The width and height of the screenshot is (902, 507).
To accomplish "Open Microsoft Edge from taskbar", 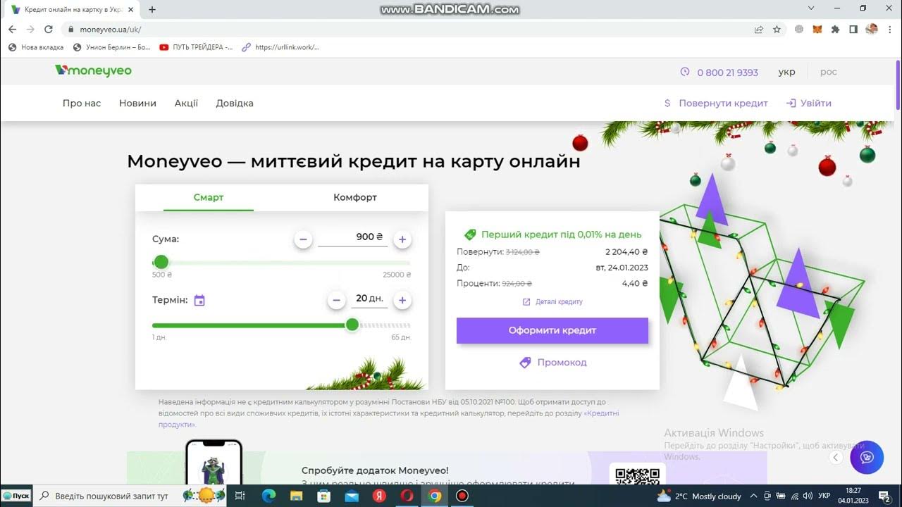I will (x=268, y=496).
